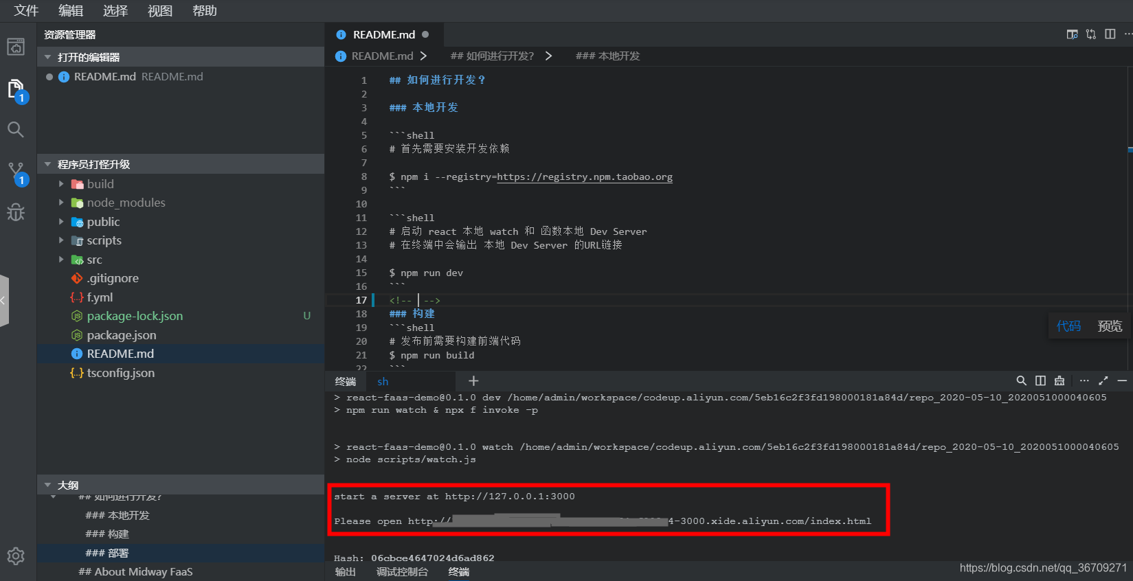Click breadcrumb chevron after README.md

tap(423, 56)
